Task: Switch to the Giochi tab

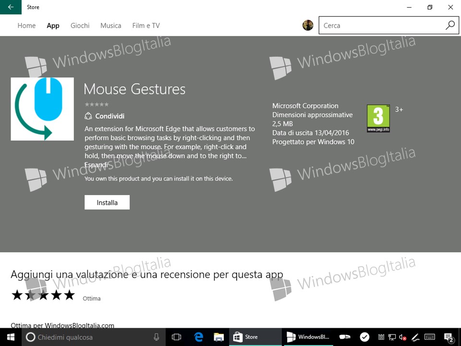Action: point(80,25)
